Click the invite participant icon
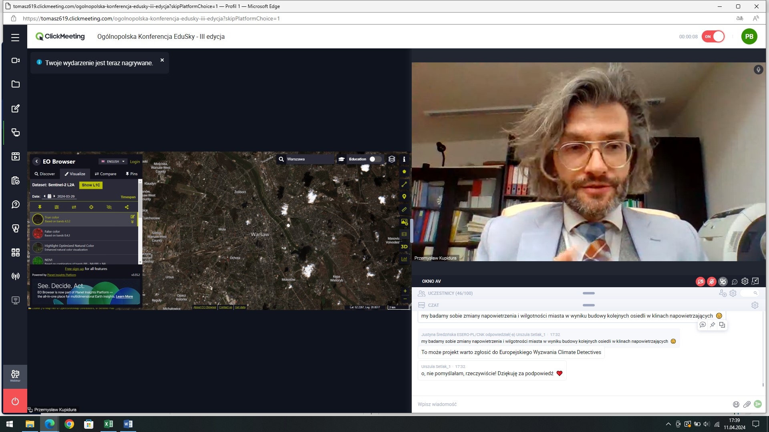769x432 pixels. [x=723, y=293]
